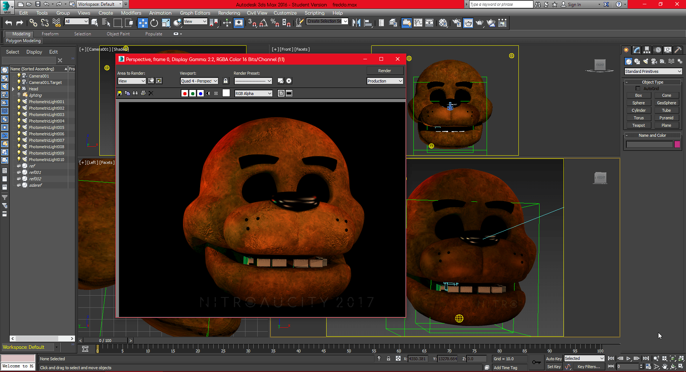
Task: Open the Rendering menu
Action: pyautogui.click(x=229, y=13)
